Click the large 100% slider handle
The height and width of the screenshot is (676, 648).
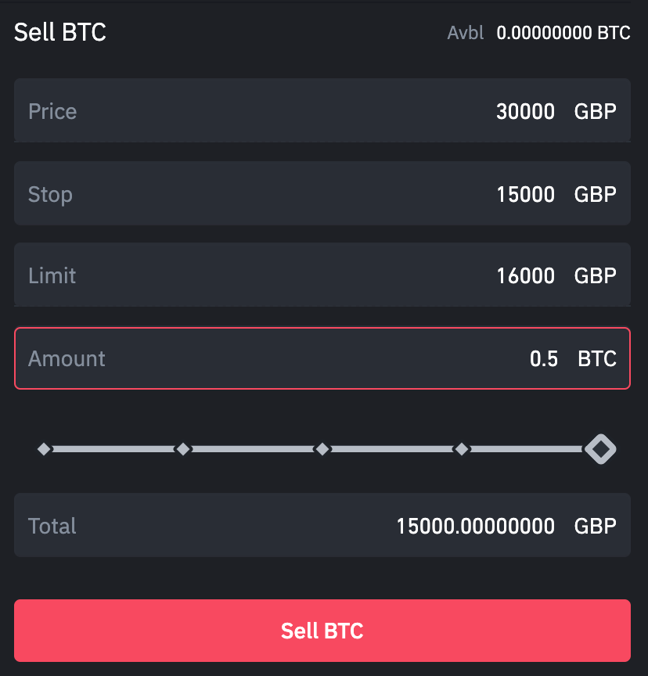click(x=600, y=449)
